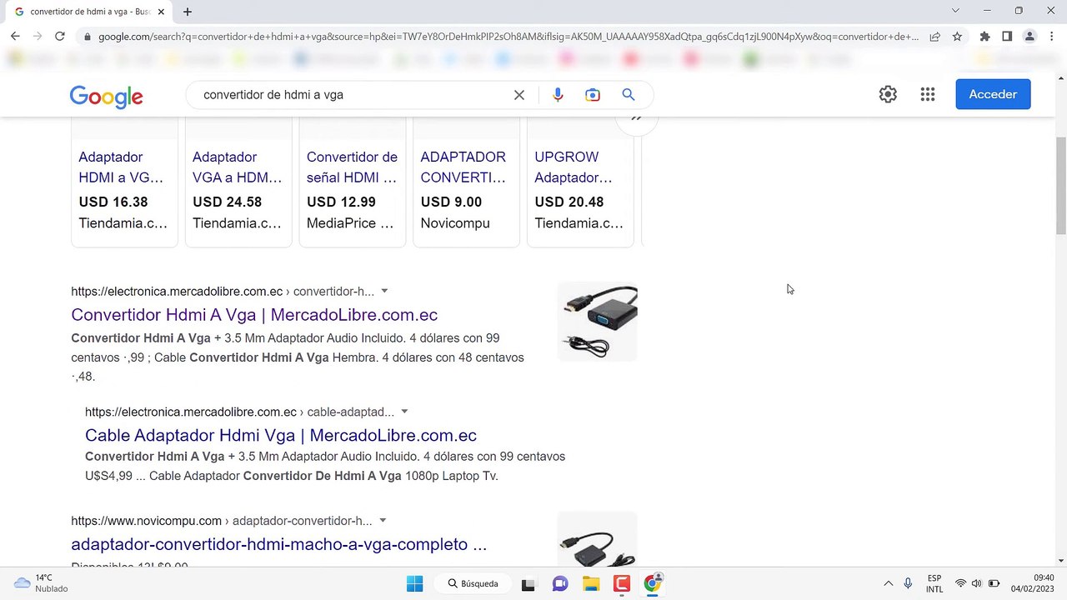Viewport: 1067px width, 600px height.
Task: Open the Chrome three-dot menu
Action: [x=1051, y=37]
